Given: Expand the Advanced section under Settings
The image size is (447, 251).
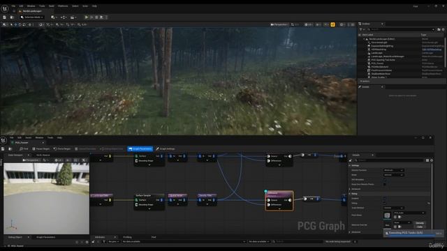Looking at the screenshot, I should (350, 189).
